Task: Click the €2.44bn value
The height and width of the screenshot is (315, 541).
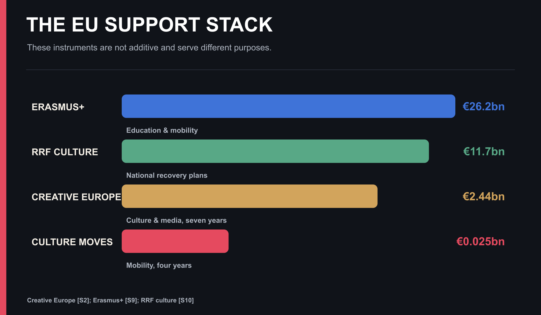Action: 484,197
